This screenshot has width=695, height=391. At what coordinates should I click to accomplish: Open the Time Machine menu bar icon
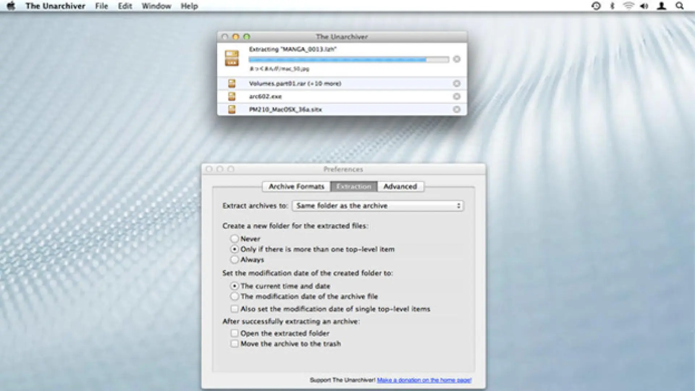tap(596, 6)
